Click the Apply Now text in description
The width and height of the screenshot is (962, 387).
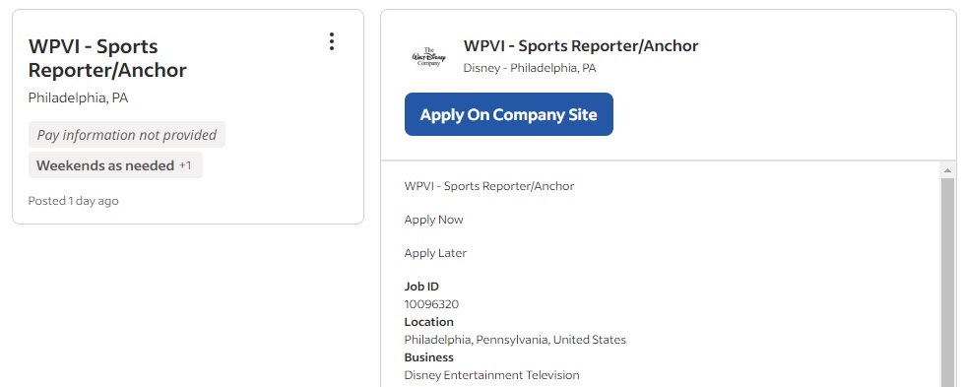point(434,220)
